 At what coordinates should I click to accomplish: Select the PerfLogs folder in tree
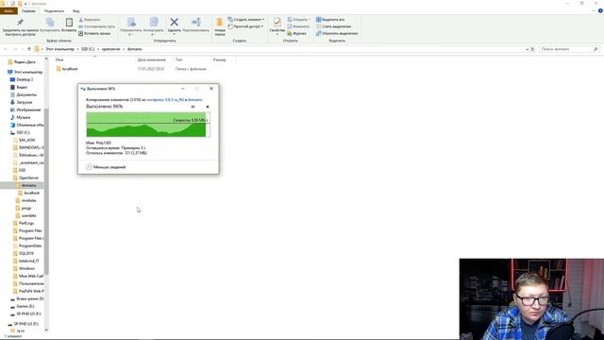point(24,223)
